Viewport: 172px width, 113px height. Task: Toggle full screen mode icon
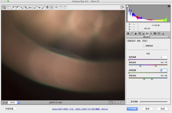(x=122, y=7)
